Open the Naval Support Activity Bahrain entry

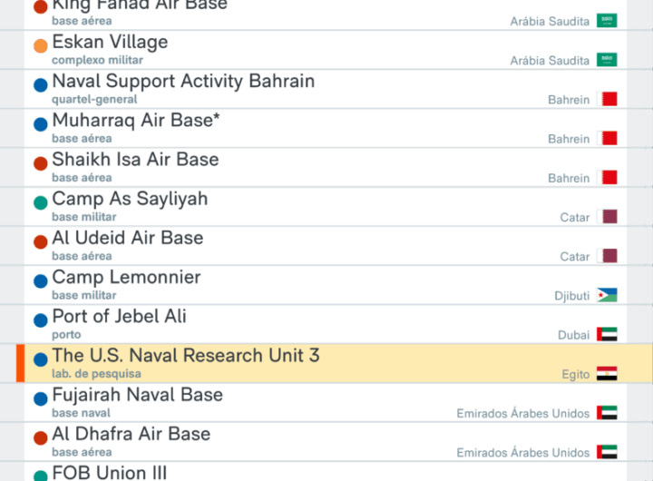pyautogui.click(x=183, y=81)
